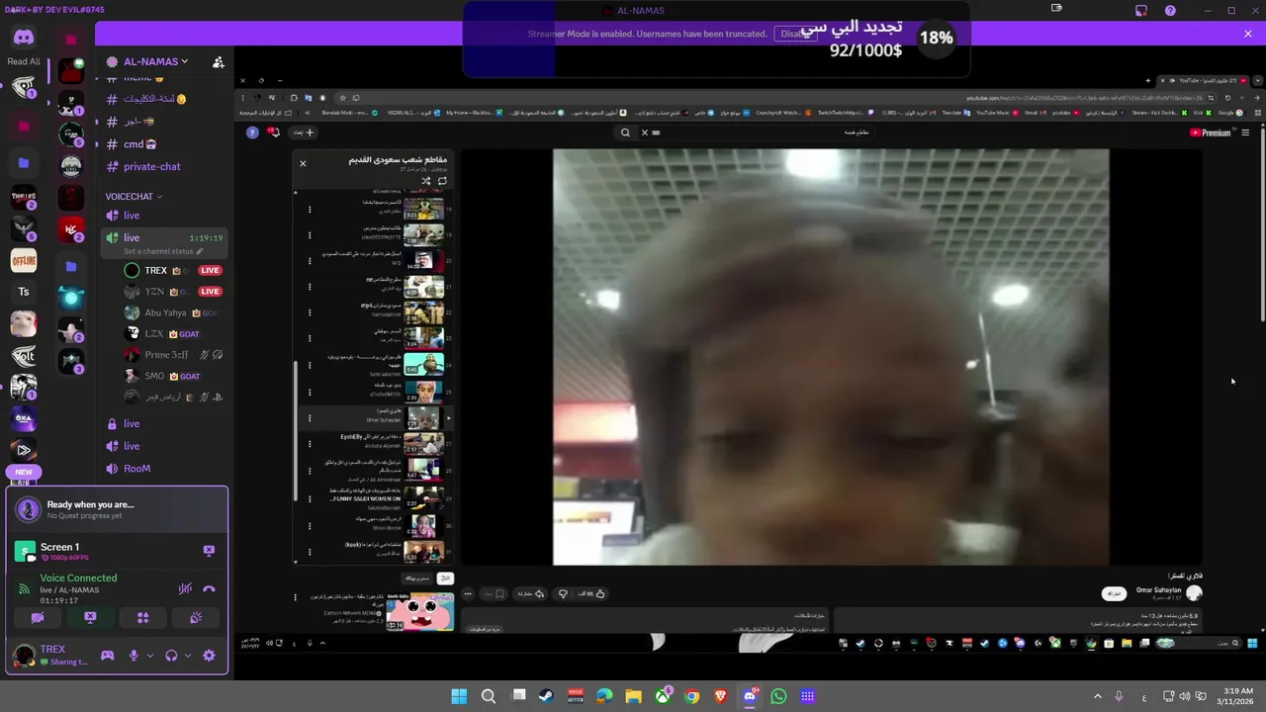Open the Windows Start menu

(x=459, y=696)
